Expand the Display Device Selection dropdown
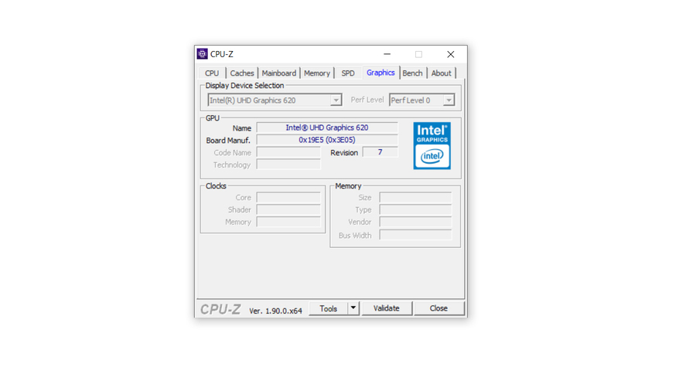Viewport: 696px width, 391px height. [336, 100]
